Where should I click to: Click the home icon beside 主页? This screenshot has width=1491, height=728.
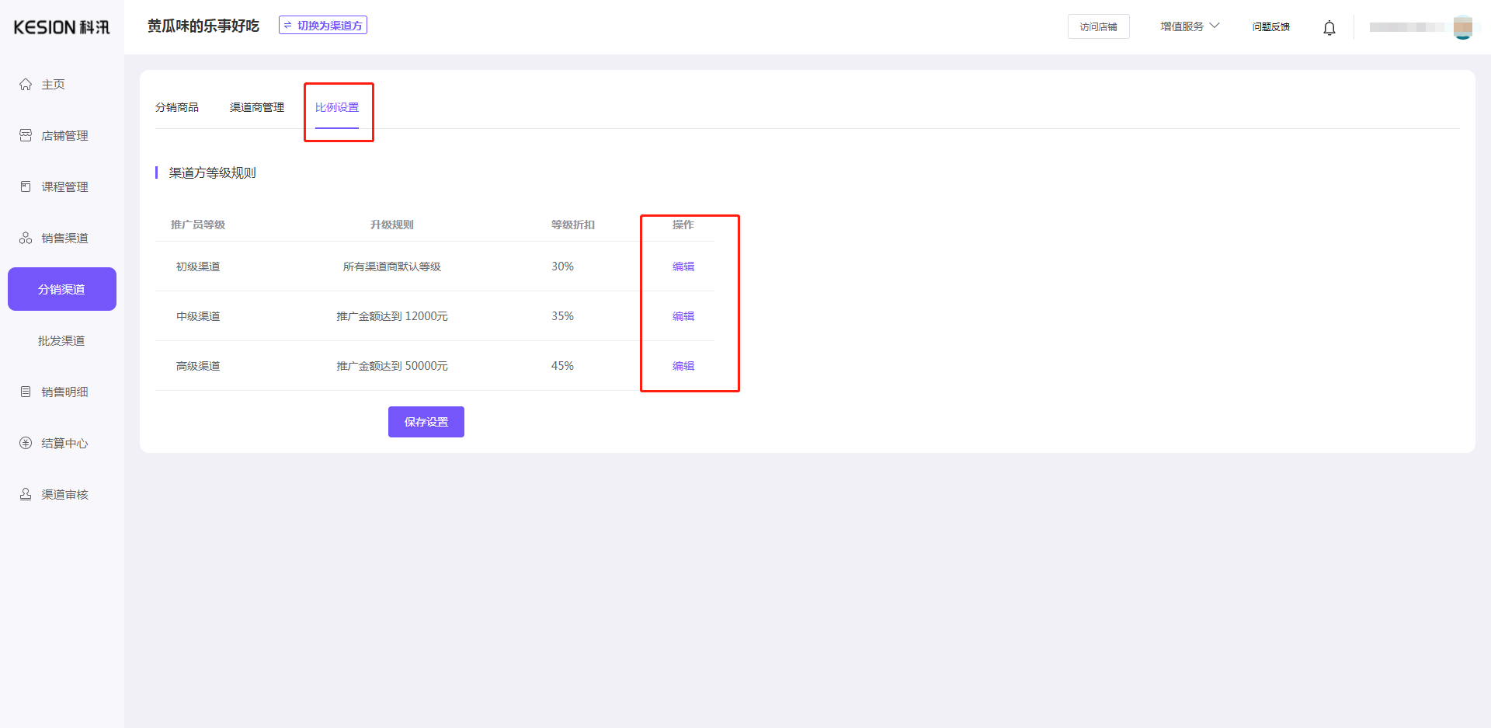(x=26, y=85)
